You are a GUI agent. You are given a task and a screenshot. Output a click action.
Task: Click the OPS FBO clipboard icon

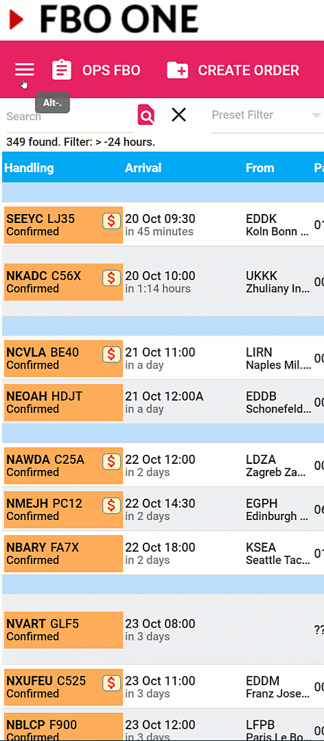click(62, 70)
